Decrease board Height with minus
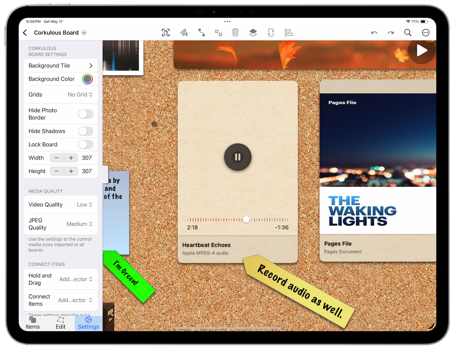 [57, 171]
